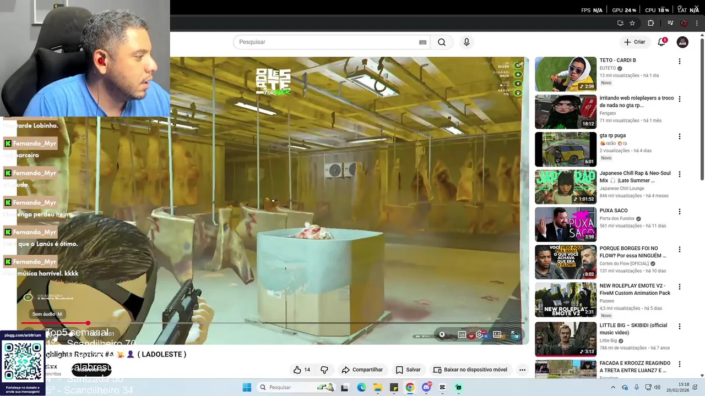Open video player settings gear
Image resolution: width=705 pixels, height=396 pixels.
coord(480,334)
